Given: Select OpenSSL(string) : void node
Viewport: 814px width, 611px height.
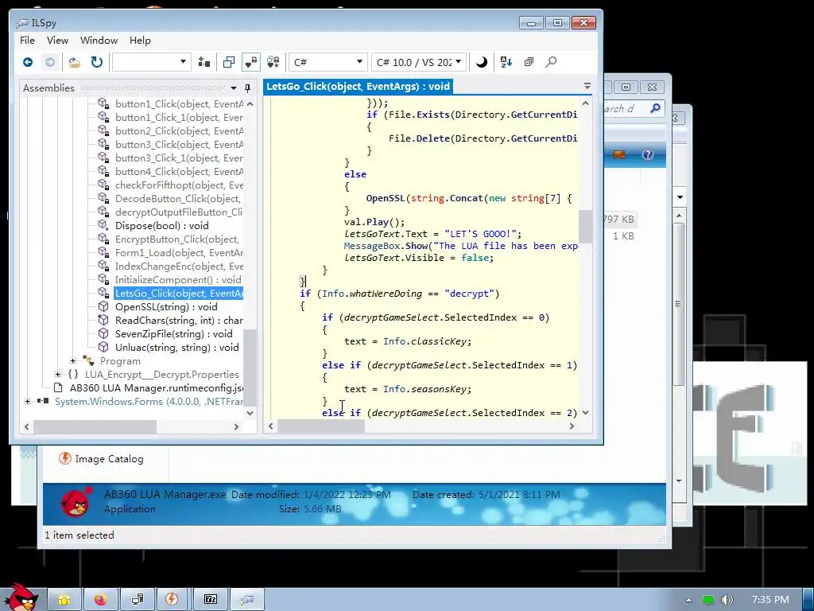Looking at the screenshot, I should (166, 306).
